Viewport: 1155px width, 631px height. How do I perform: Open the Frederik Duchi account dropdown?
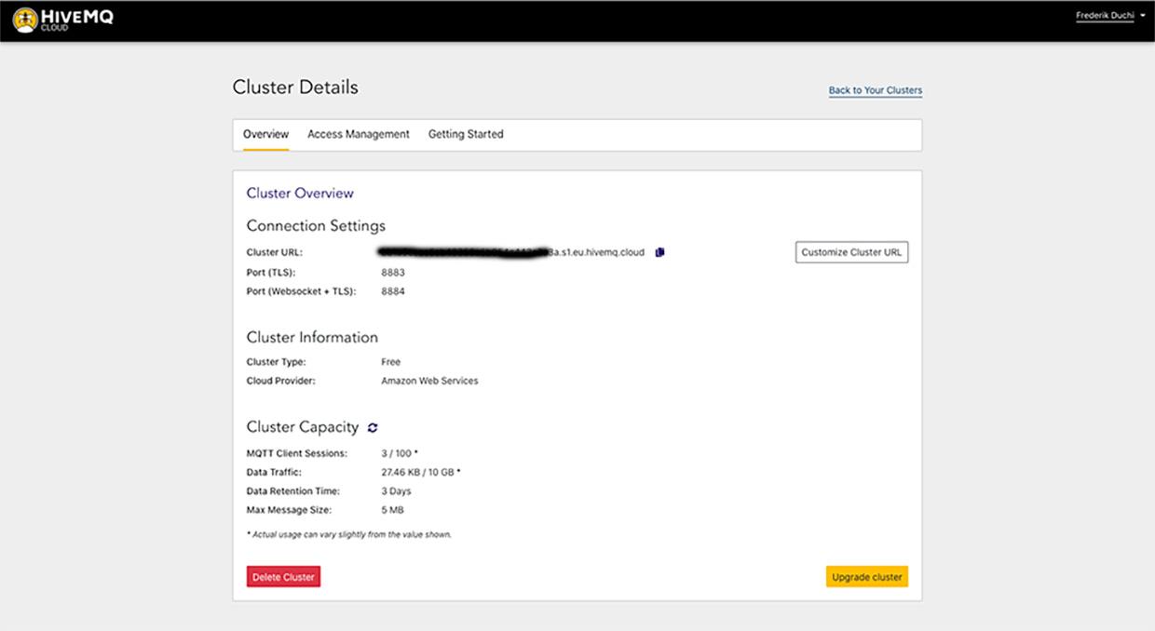coord(1110,16)
